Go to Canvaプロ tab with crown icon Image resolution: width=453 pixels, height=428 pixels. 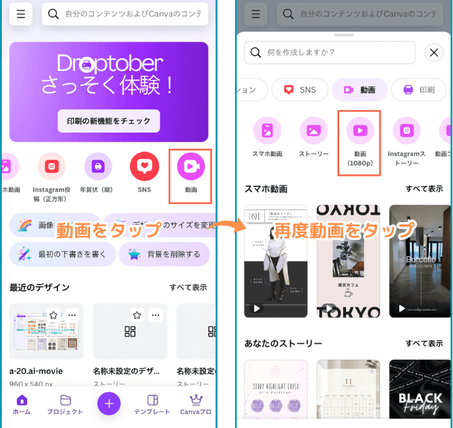pos(196,404)
